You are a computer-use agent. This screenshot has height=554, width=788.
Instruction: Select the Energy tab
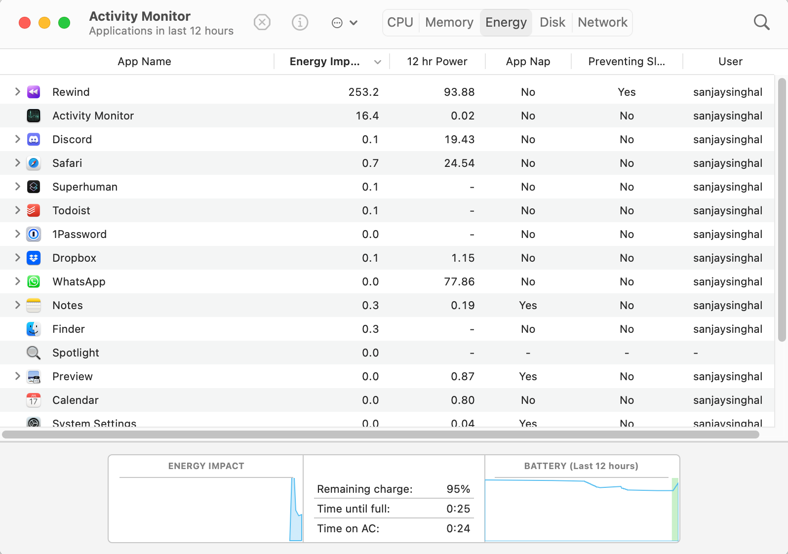(x=506, y=22)
